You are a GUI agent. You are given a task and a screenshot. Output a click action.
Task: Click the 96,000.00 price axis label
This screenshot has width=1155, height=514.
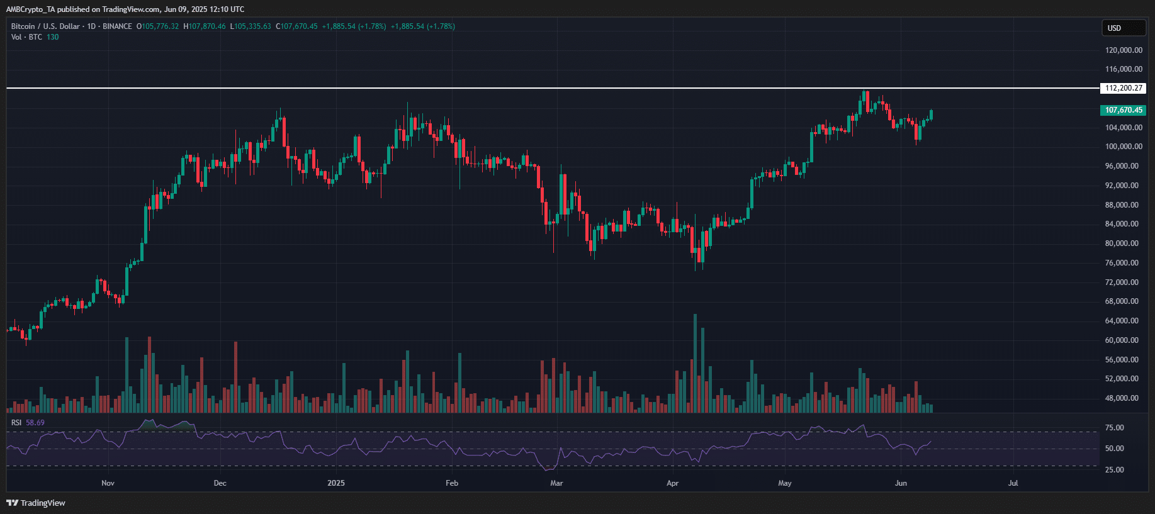point(1122,166)
